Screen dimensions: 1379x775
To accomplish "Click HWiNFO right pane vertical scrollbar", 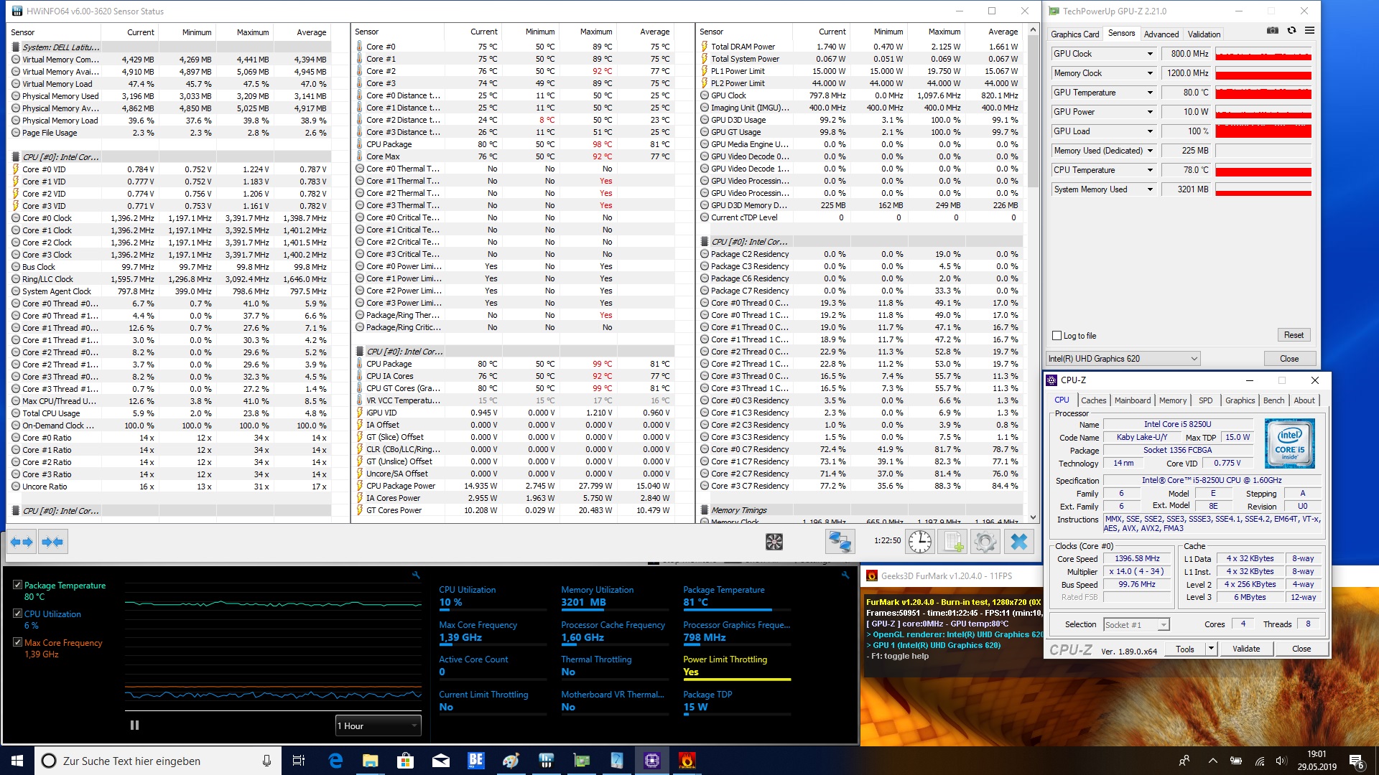I will [x=1033, y=273].
